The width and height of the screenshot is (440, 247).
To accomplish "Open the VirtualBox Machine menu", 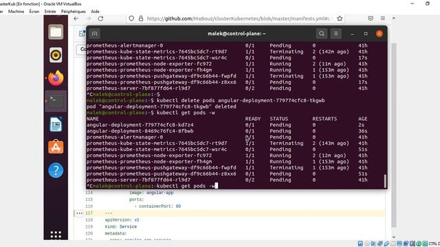I will point(16,12).
